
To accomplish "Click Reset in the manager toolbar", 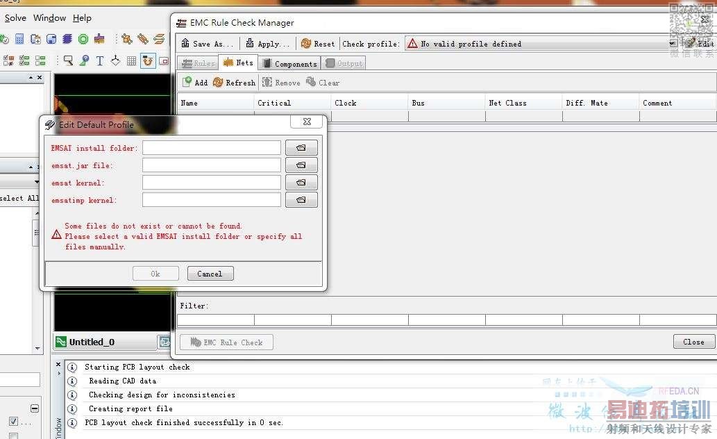I will pyautogui.click(x=318, y=44).
